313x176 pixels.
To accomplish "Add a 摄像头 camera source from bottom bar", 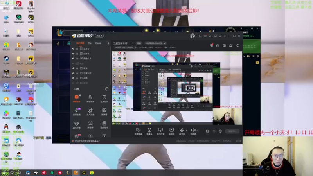I will [x=149, y=131].
